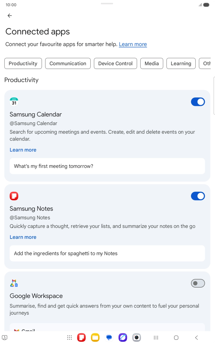This screenshot has width=215, height=344.
Task: Open the Camera app in taskbar
Action: click(137, 338)
